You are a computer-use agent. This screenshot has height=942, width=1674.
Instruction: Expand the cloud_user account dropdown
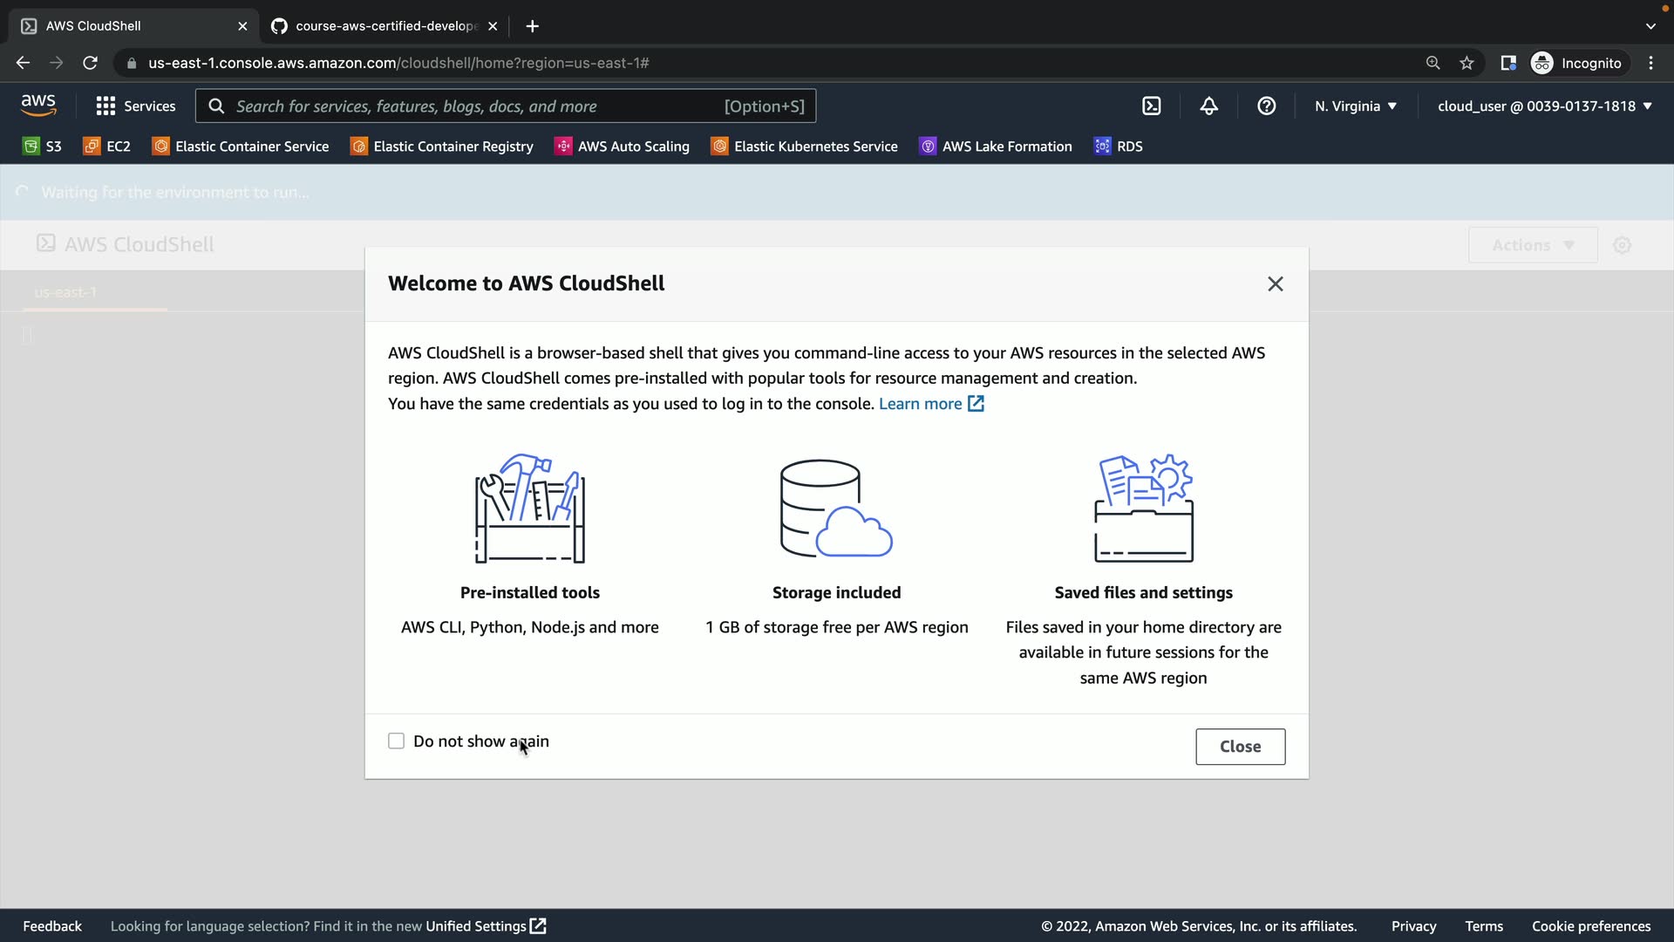[x=1544, y=106]
